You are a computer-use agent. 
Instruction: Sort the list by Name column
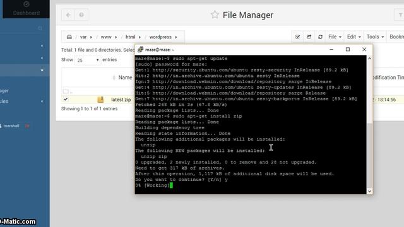pos(125,77)
